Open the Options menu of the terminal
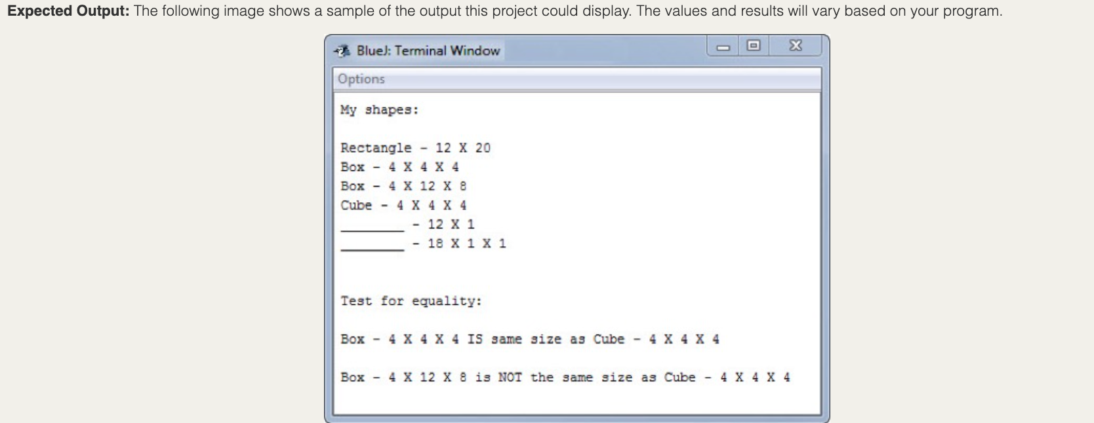The height and width of the screenshot is (423, 1094). tap(362, 79)
